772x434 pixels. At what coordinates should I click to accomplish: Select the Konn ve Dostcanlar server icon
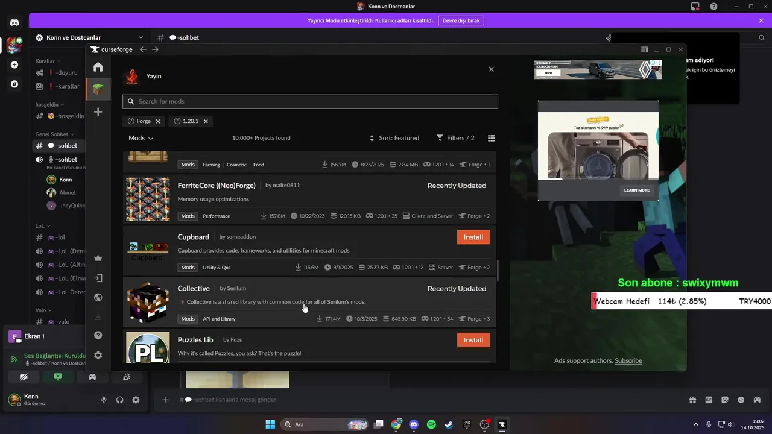[x=14, y=45]
